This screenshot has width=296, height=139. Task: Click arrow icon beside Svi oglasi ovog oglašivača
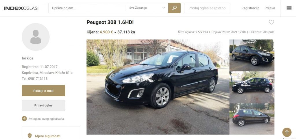(x=24, y=119)
